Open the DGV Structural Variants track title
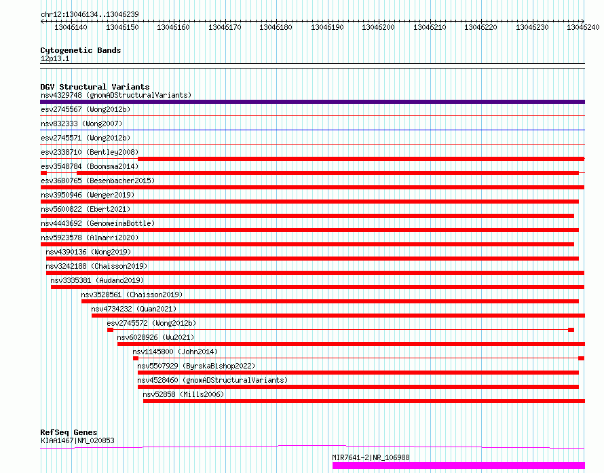 click(95, 87)
